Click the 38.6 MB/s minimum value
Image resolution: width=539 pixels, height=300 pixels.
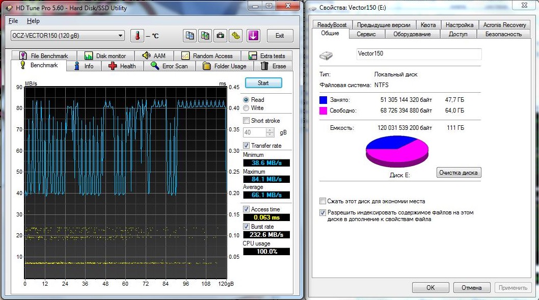(x=266, y=163)
